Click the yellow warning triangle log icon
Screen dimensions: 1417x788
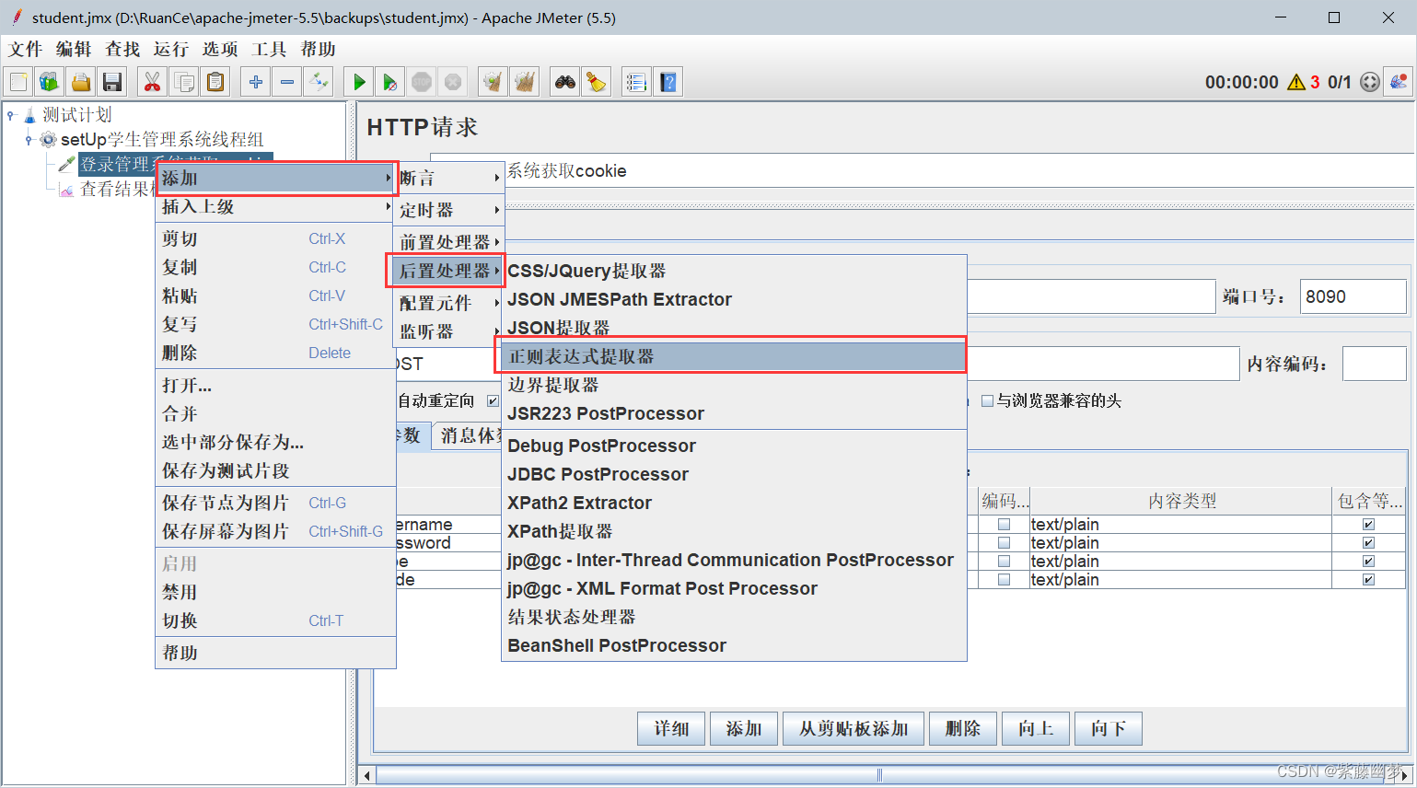tap(1296, 82)
